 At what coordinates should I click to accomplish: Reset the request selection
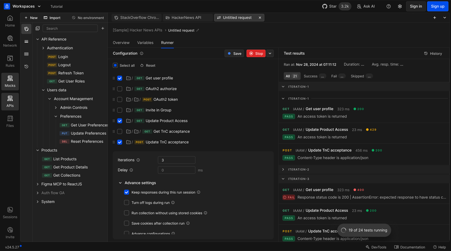point(148,65)
